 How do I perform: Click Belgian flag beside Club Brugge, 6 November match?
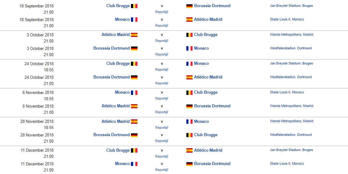click(x=189, y=92)
